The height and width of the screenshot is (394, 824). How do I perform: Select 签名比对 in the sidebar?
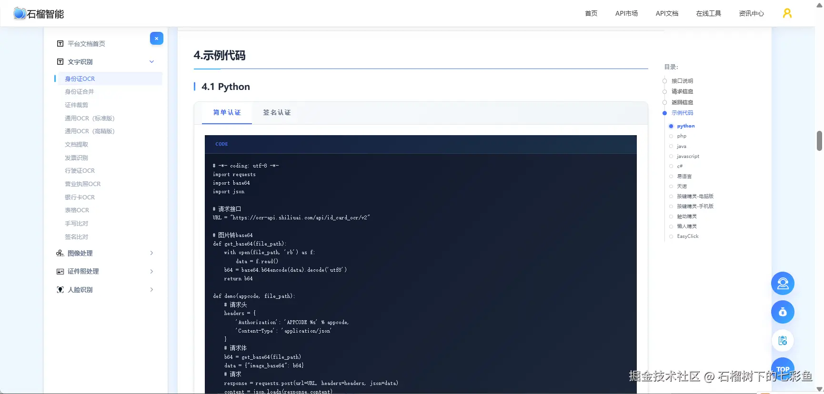76,237
